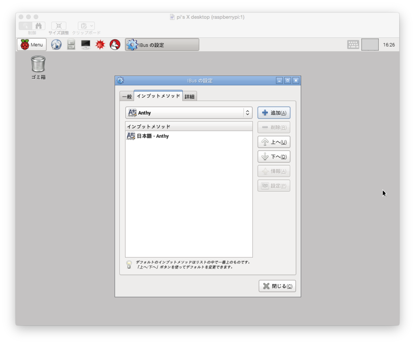Click the VNC control mode mouse icon
This screenshot has width=415, height=344.
pos(26,26)
